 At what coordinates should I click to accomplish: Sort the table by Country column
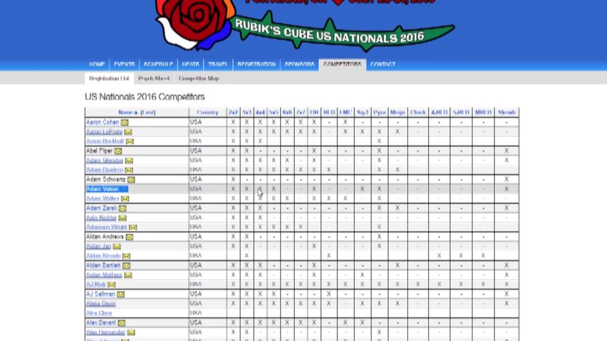(208, 112)
